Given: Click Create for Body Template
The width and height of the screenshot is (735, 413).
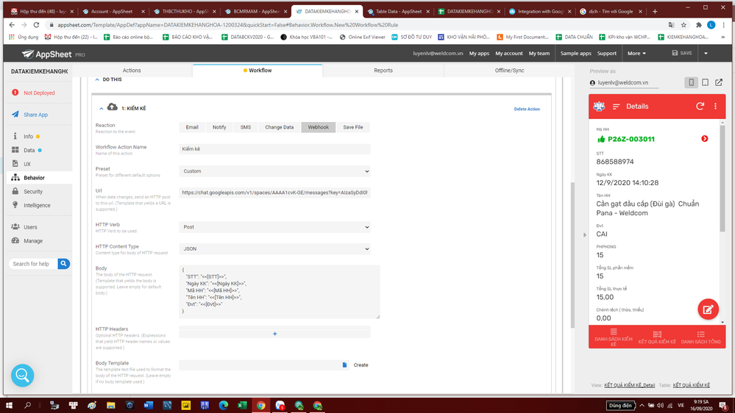Looking at the screenshot, I should (x=361, y=364).
